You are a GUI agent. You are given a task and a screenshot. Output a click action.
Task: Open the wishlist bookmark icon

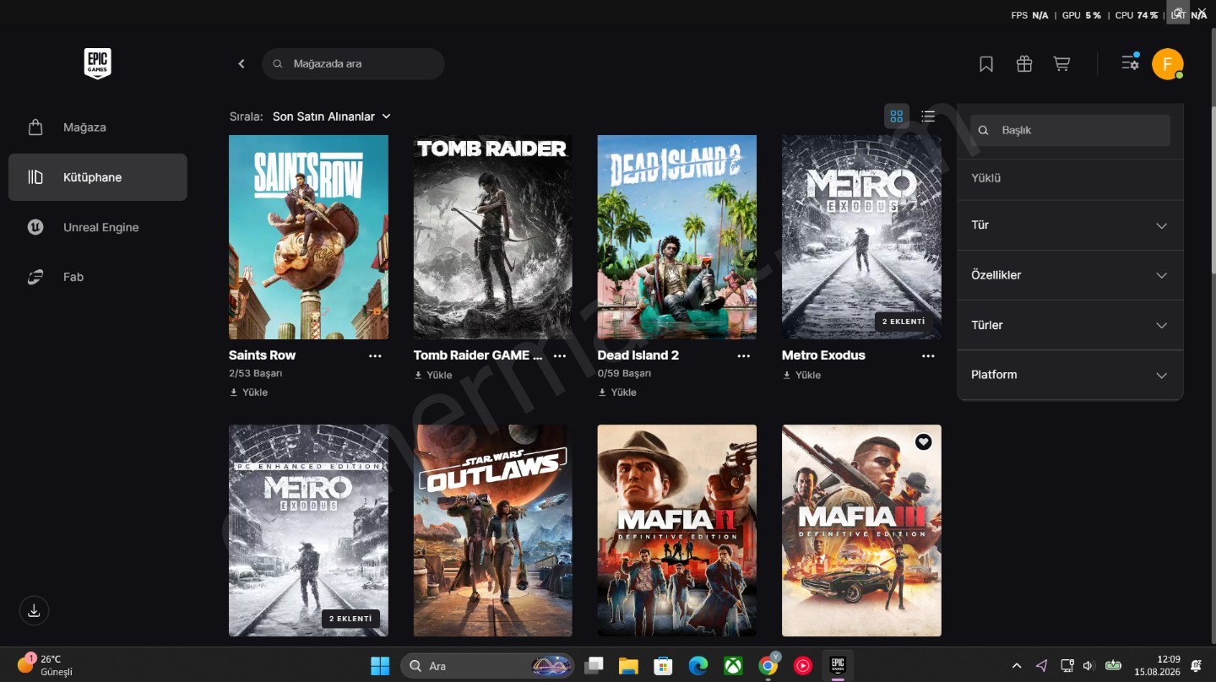tap(986, 64)
